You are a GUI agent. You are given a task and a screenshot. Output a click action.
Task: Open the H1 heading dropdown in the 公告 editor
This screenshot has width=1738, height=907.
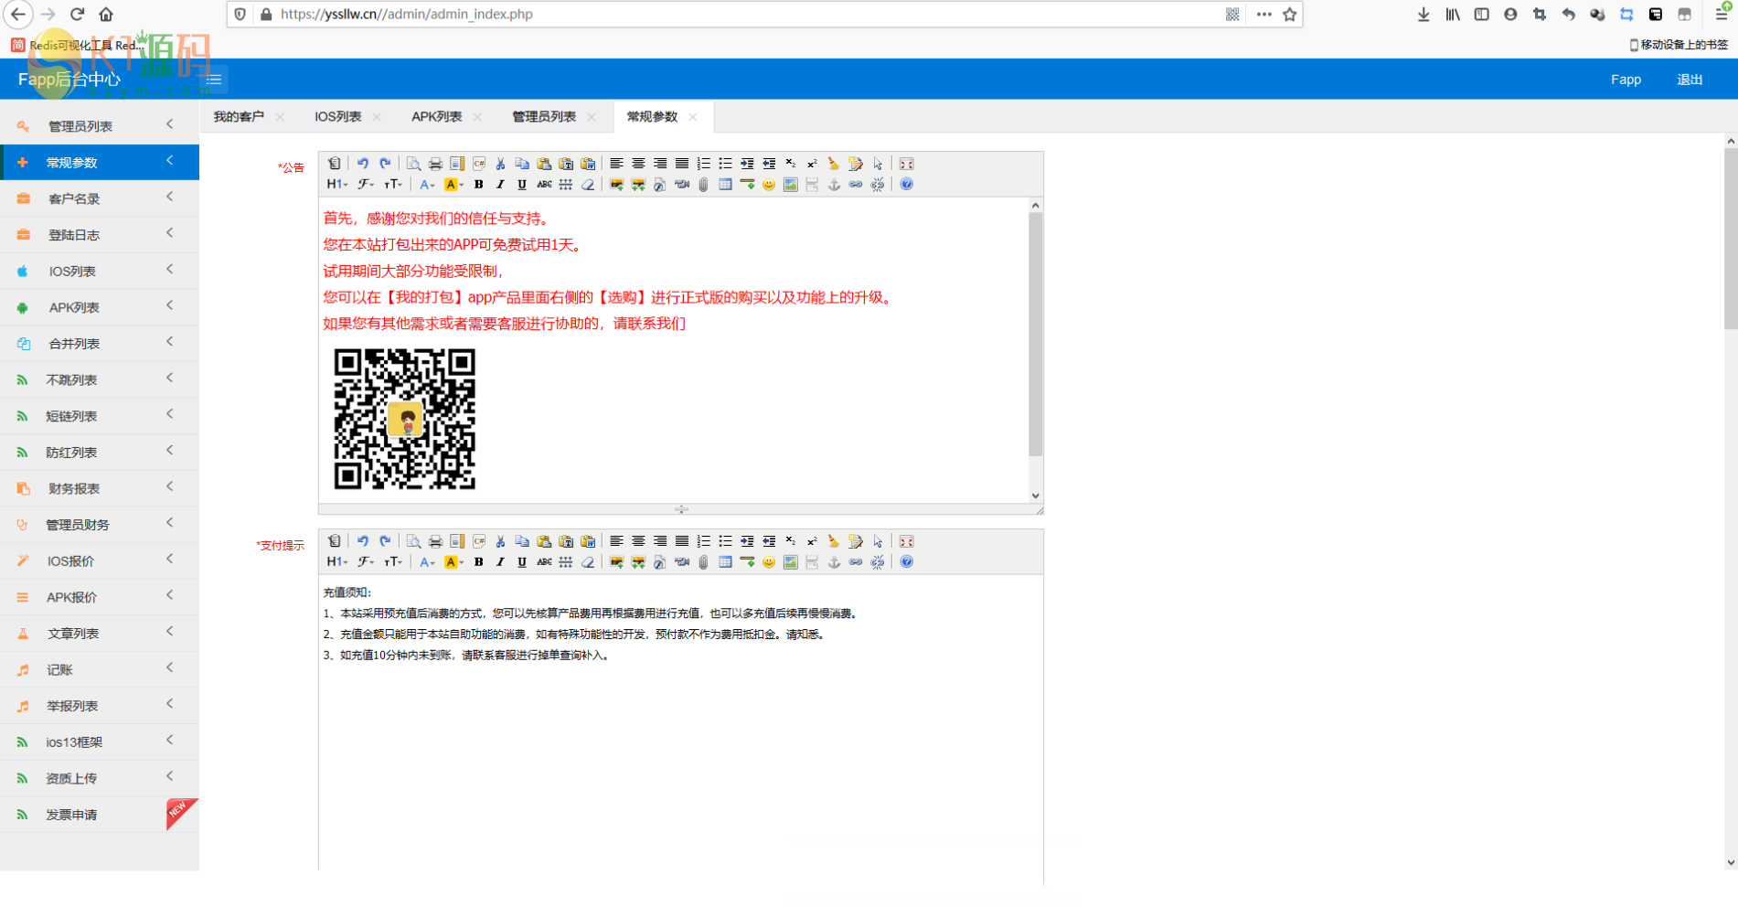click(336, 185)
